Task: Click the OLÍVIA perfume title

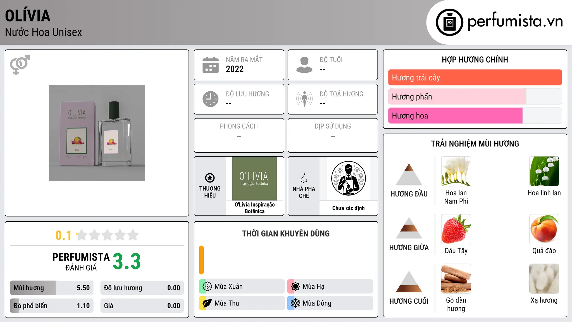Action: [28, 16]
